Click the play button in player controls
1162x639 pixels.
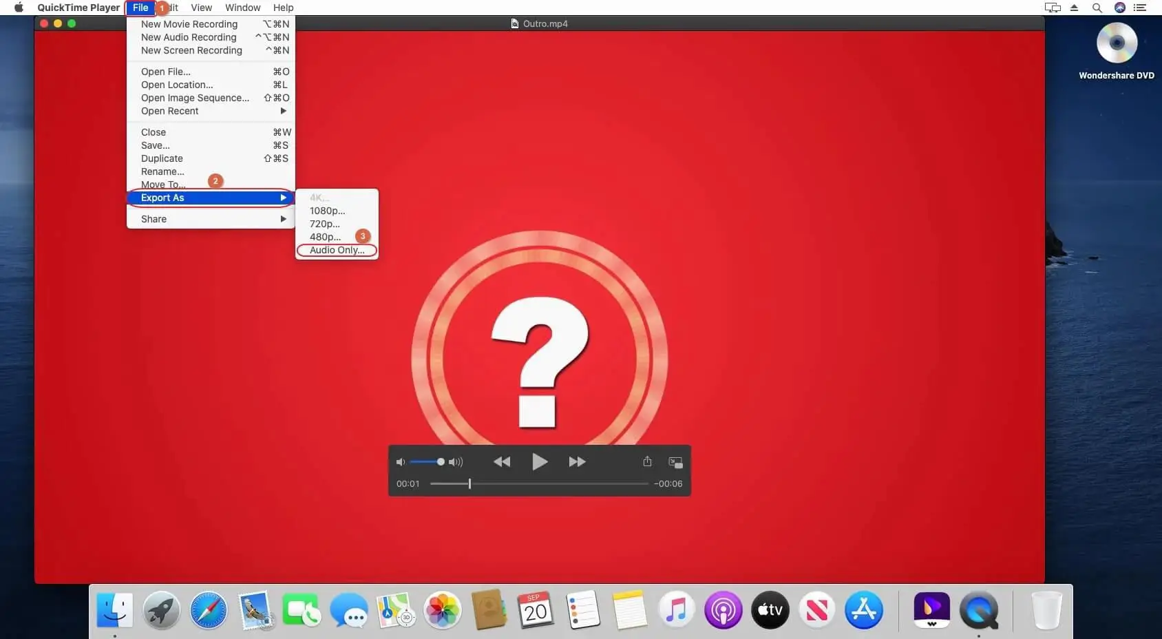(540, 461)
